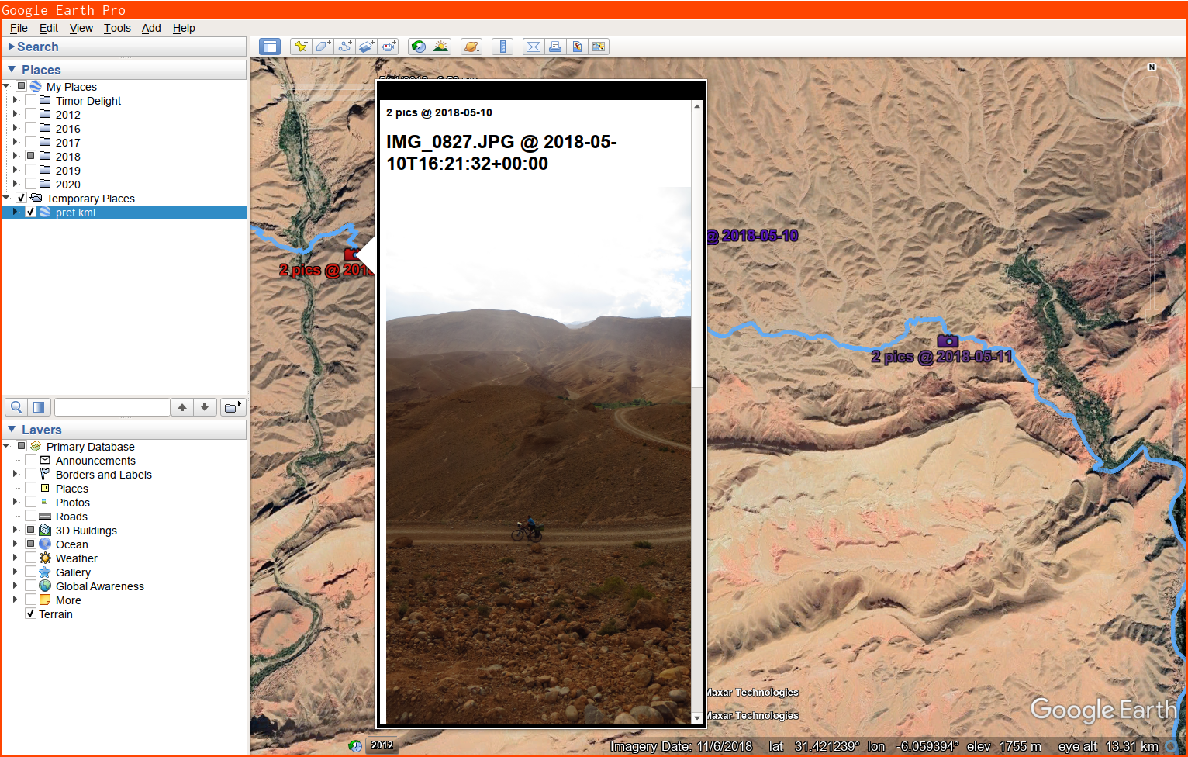Open the View menu
1188x757 pixels.
pyautogui.click(x=81, y=28)
